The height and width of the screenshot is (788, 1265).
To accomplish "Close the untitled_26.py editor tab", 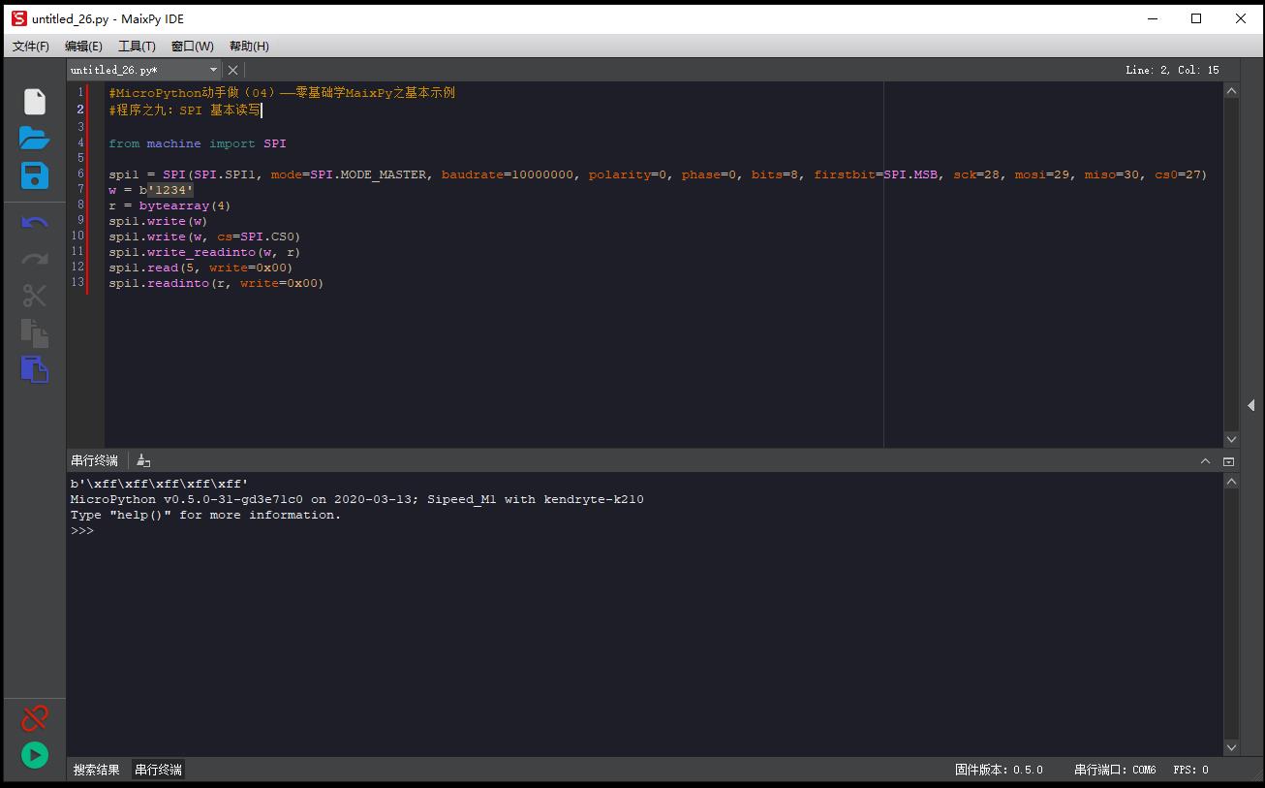I will (232, 70).
